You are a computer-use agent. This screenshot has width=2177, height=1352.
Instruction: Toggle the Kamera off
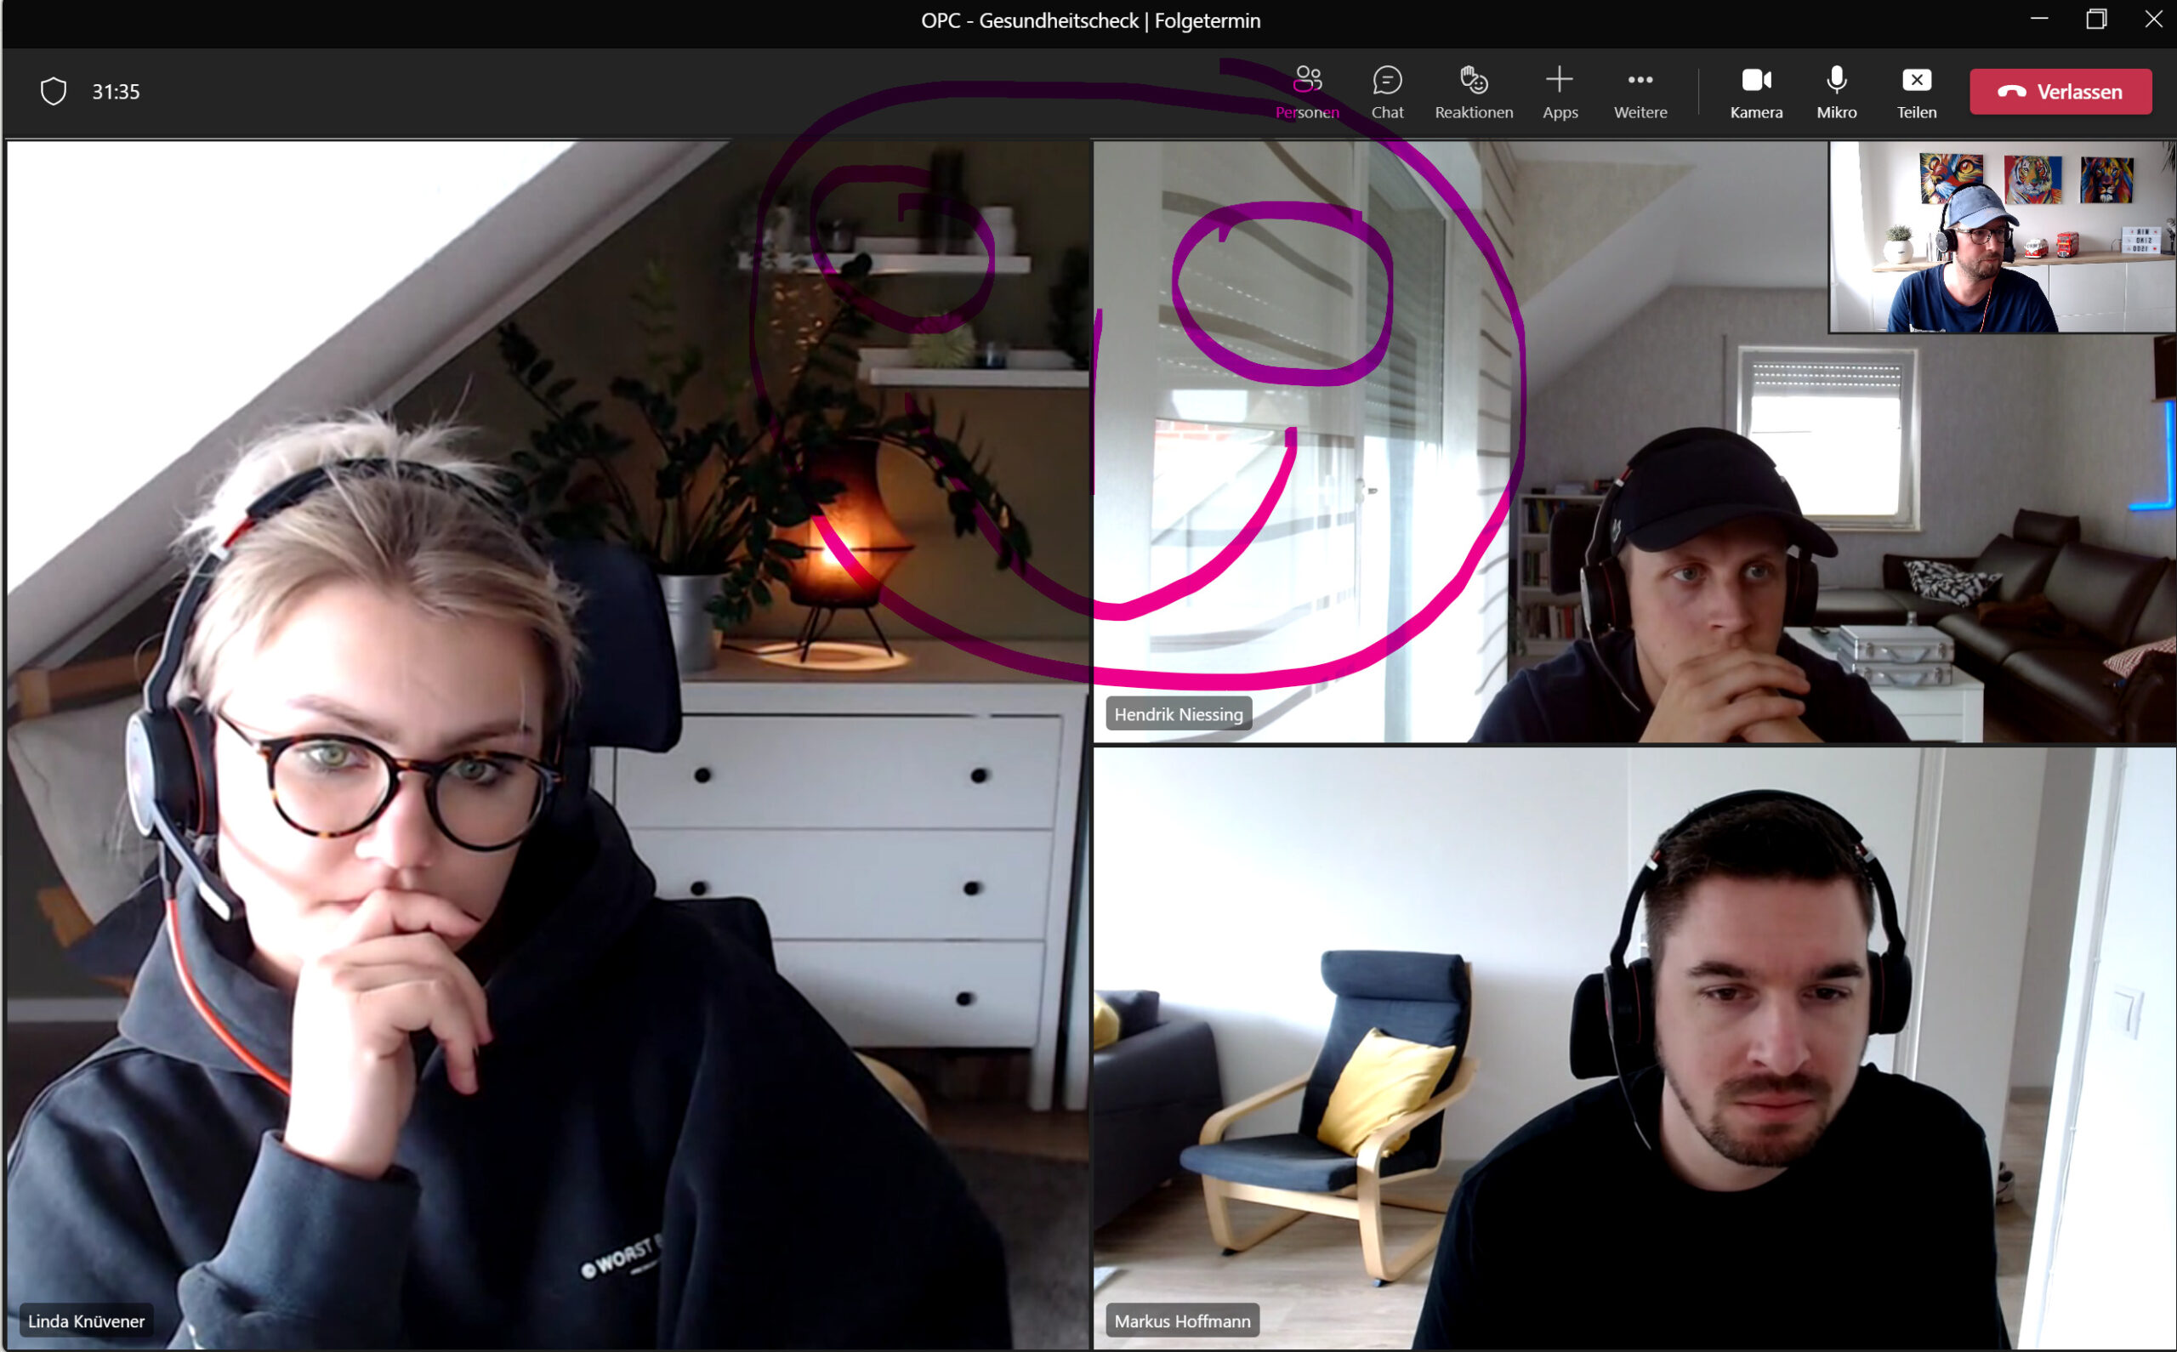point(1756,91)
